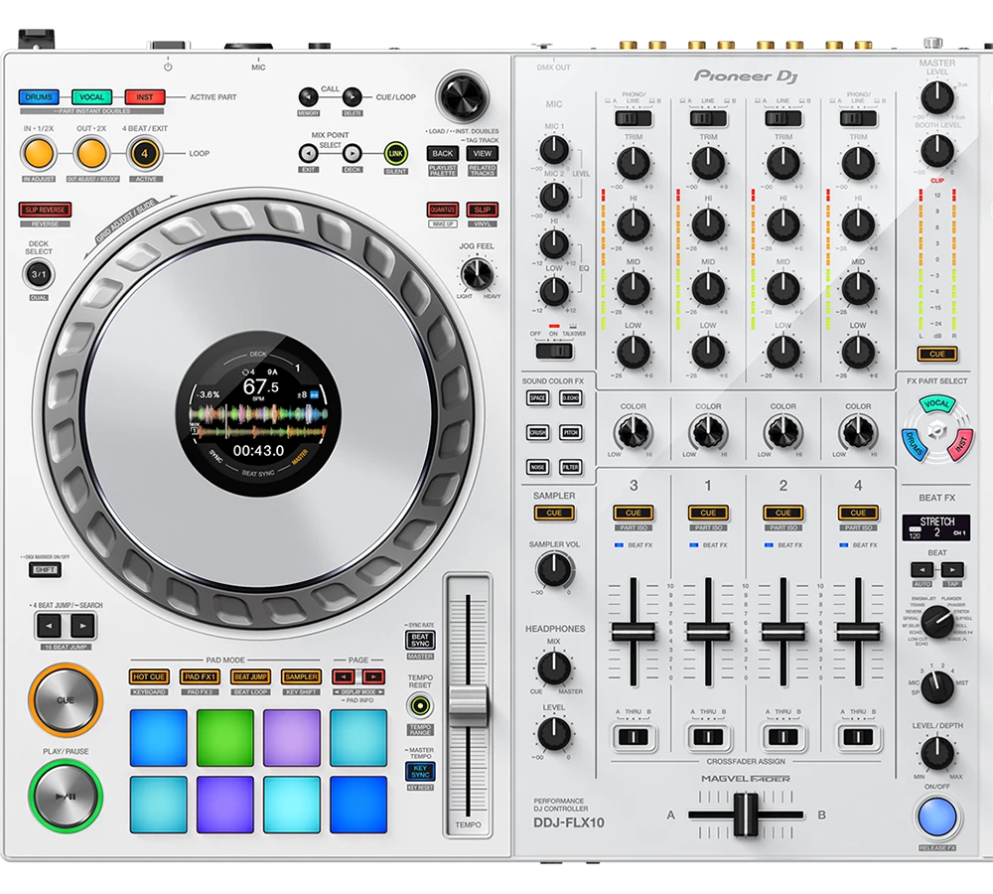Set channel 1 crossfader assign to THRU
993x894 pixels.
click(x=707, y=739)
